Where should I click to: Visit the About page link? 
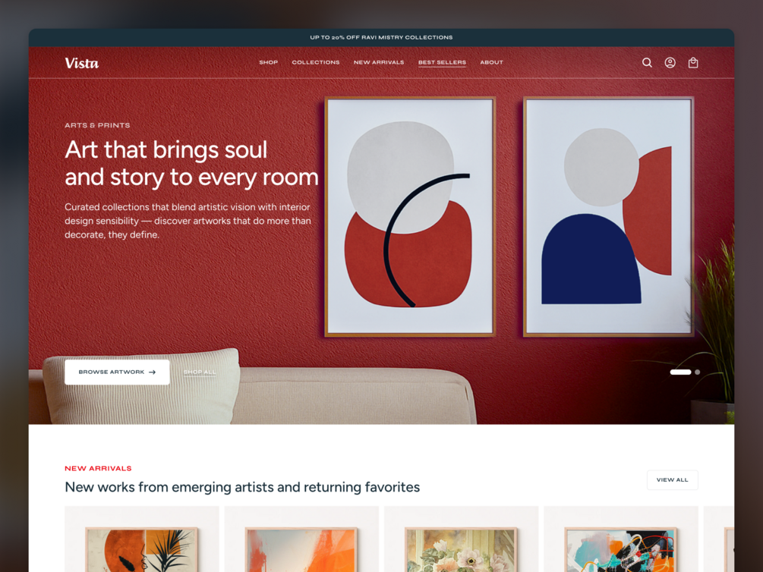point(491,62)
